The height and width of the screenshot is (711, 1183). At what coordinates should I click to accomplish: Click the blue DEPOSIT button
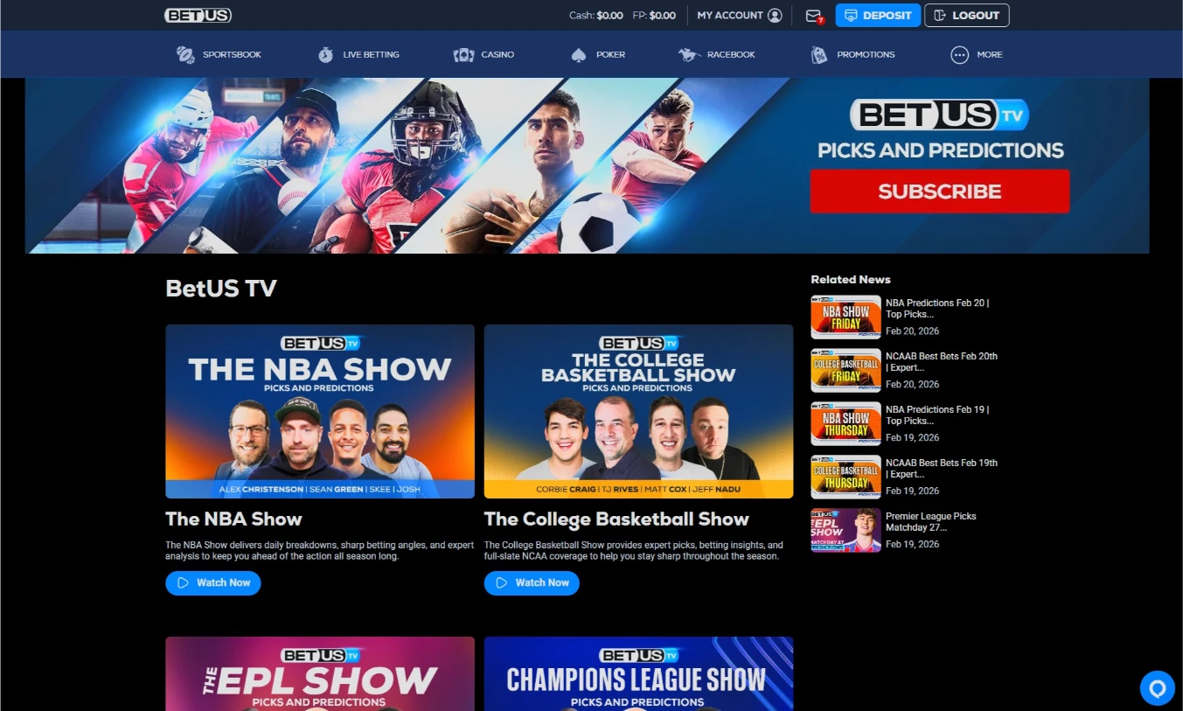tap(877, 15)
